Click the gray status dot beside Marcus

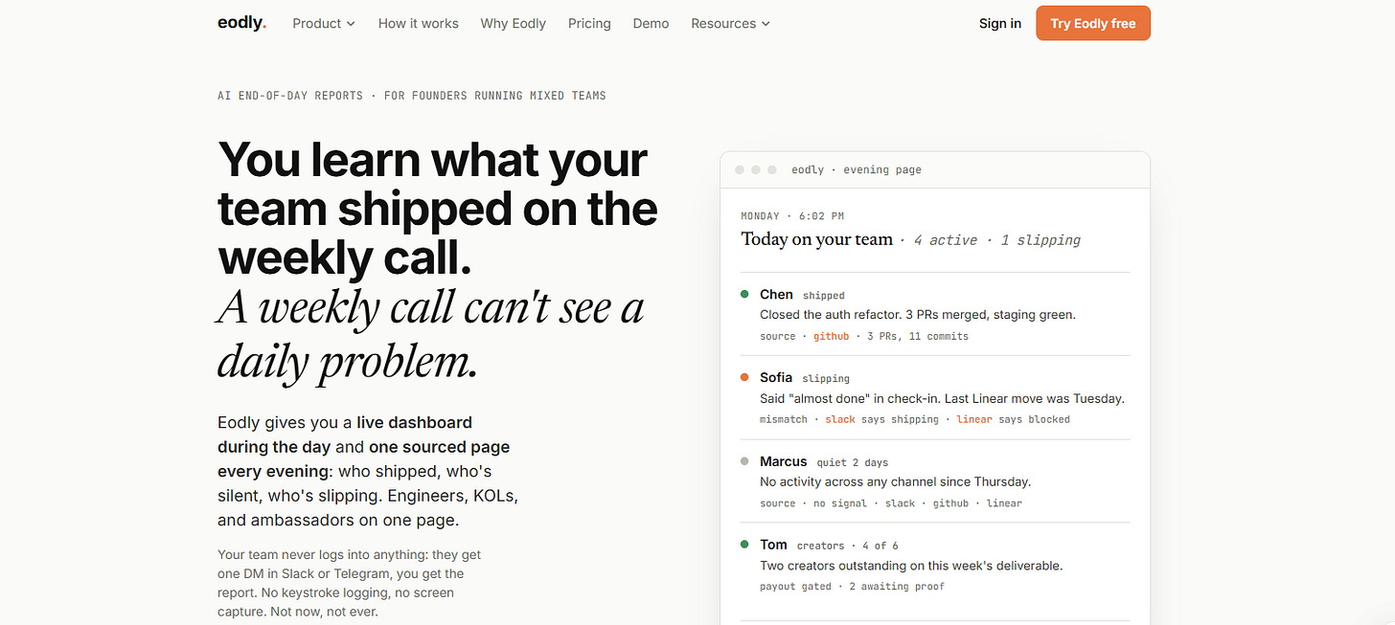744,460
